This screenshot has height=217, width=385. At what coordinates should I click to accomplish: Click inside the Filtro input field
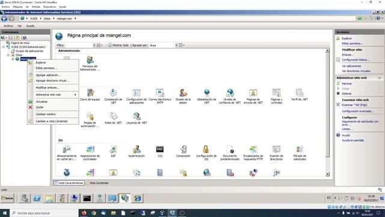coord(79,46)
